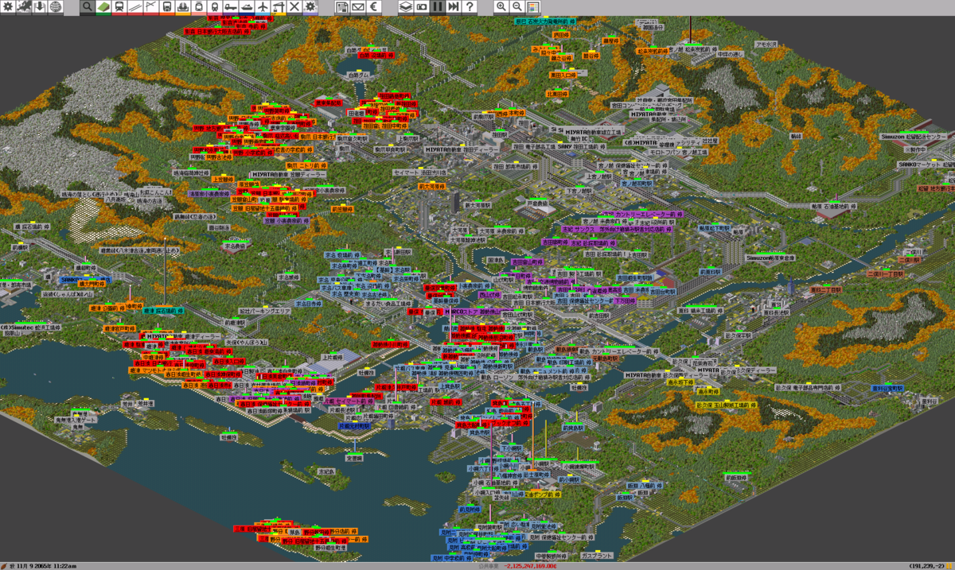Open the monorail track tools
The width and height of the screenshot is (955, 570).
[x=135, y=7]
